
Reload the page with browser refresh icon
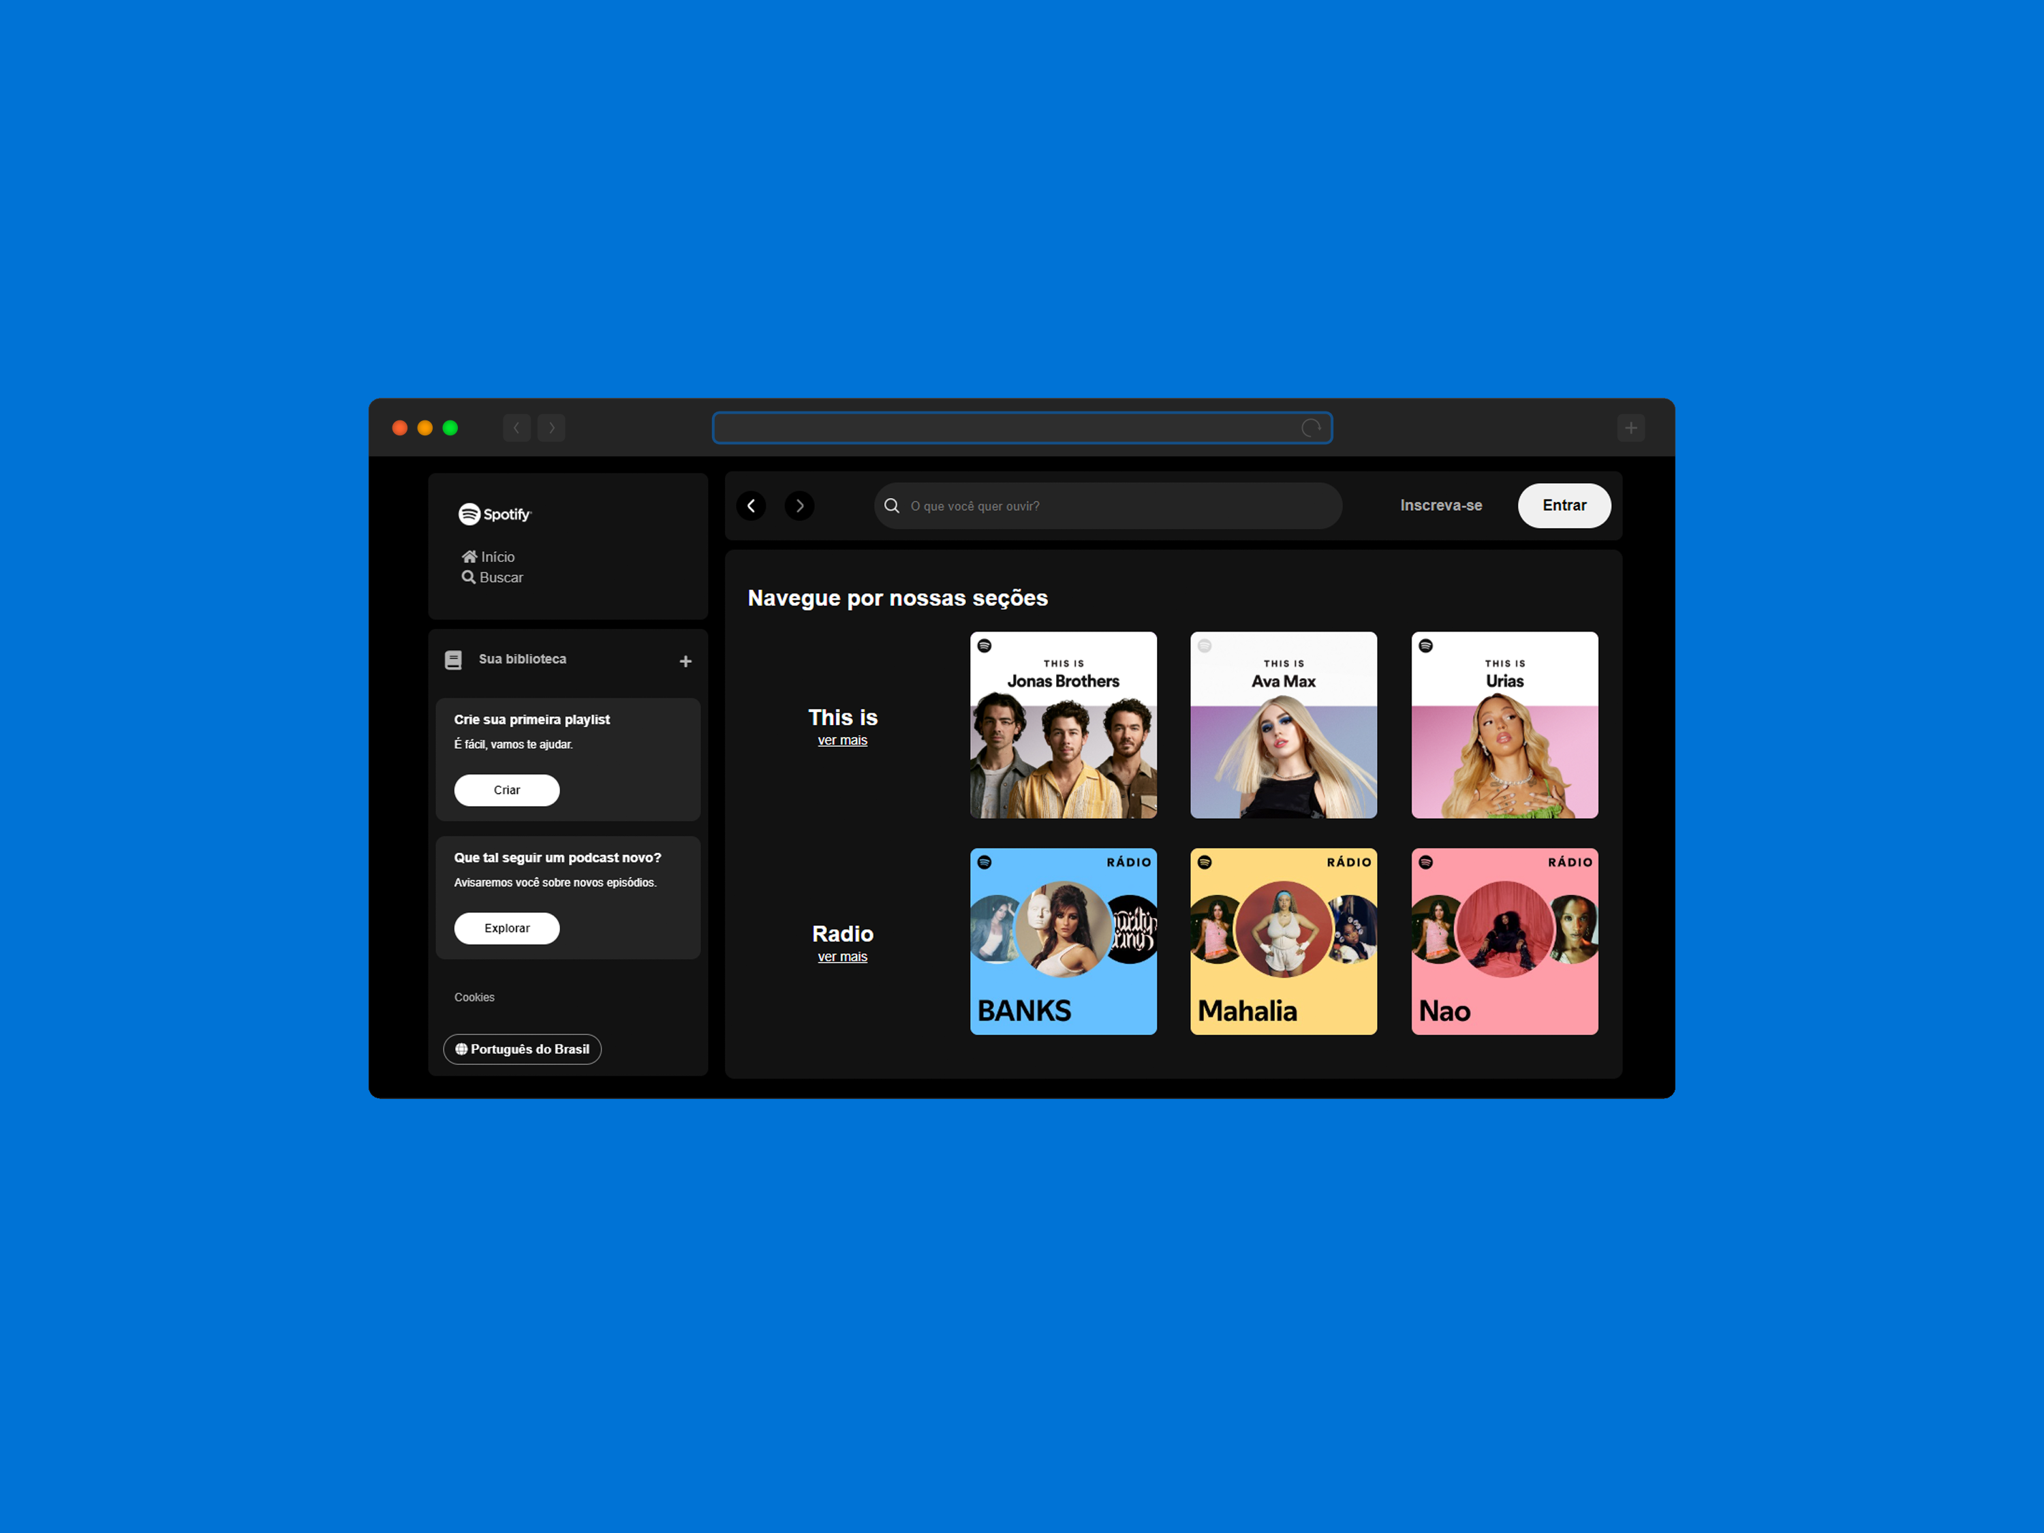1310,428
